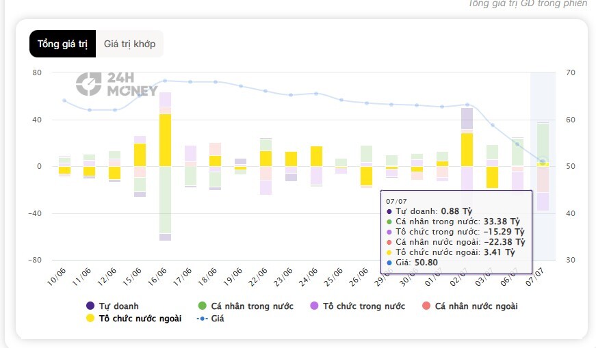This screenshot has height=348, width=596.
Task: Click the 24H Money watermark logo
Action: pos(117,84)
